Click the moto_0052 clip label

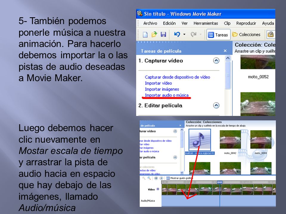click(x=258, y=77)
